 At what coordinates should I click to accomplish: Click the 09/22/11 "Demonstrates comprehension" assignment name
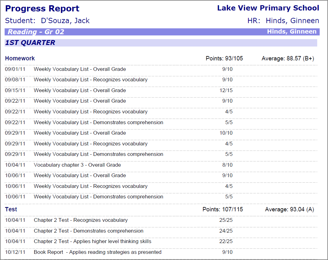click(x=98, y=122)
